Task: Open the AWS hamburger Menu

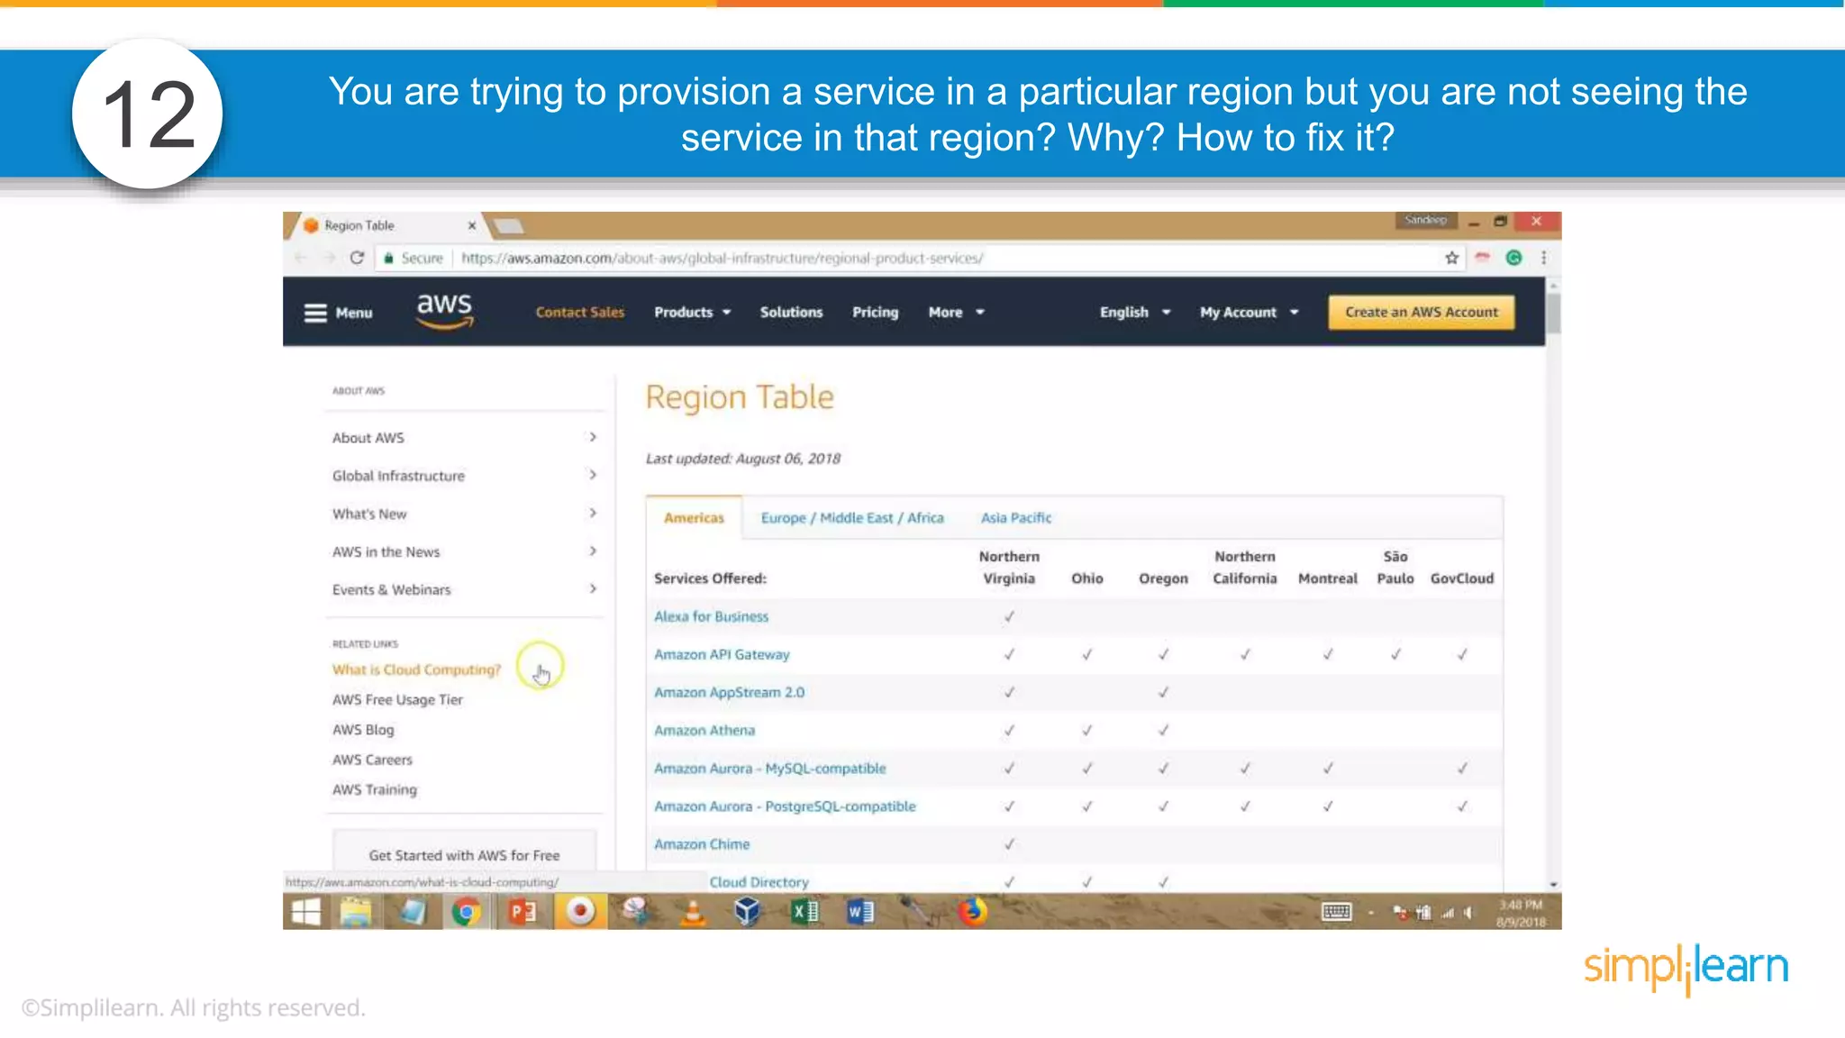Action: 338,313
